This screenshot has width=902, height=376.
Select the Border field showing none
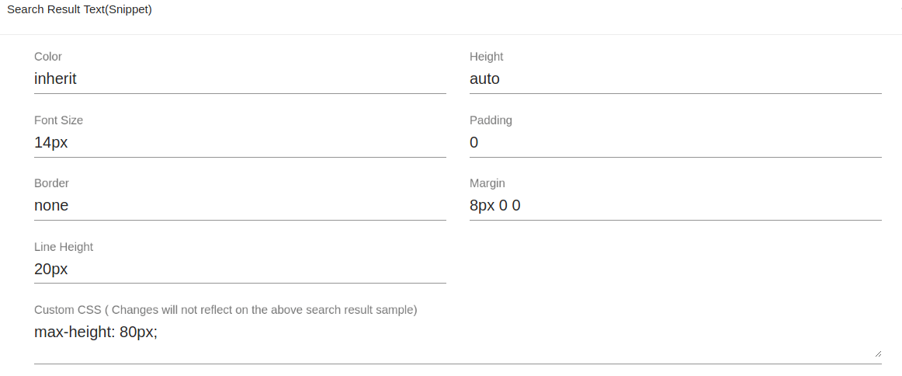coord(240,206)
